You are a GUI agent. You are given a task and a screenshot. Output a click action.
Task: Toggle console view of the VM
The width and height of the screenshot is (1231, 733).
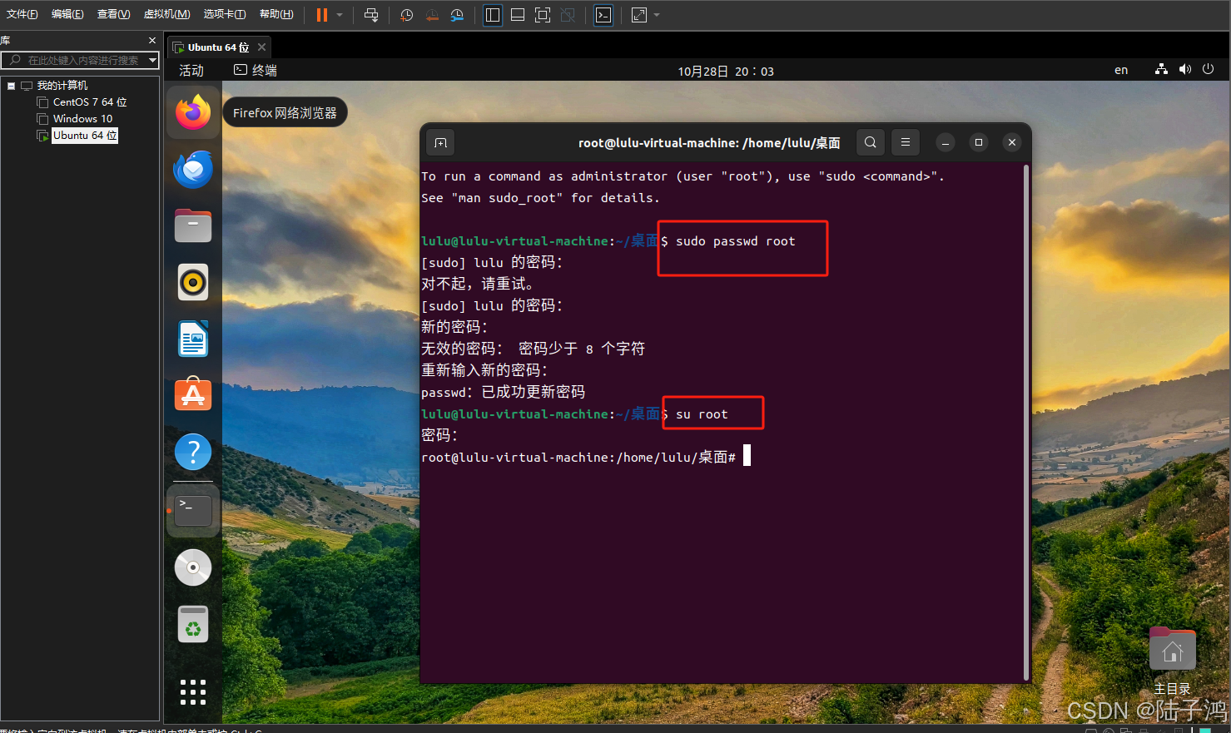coord(603,14)
